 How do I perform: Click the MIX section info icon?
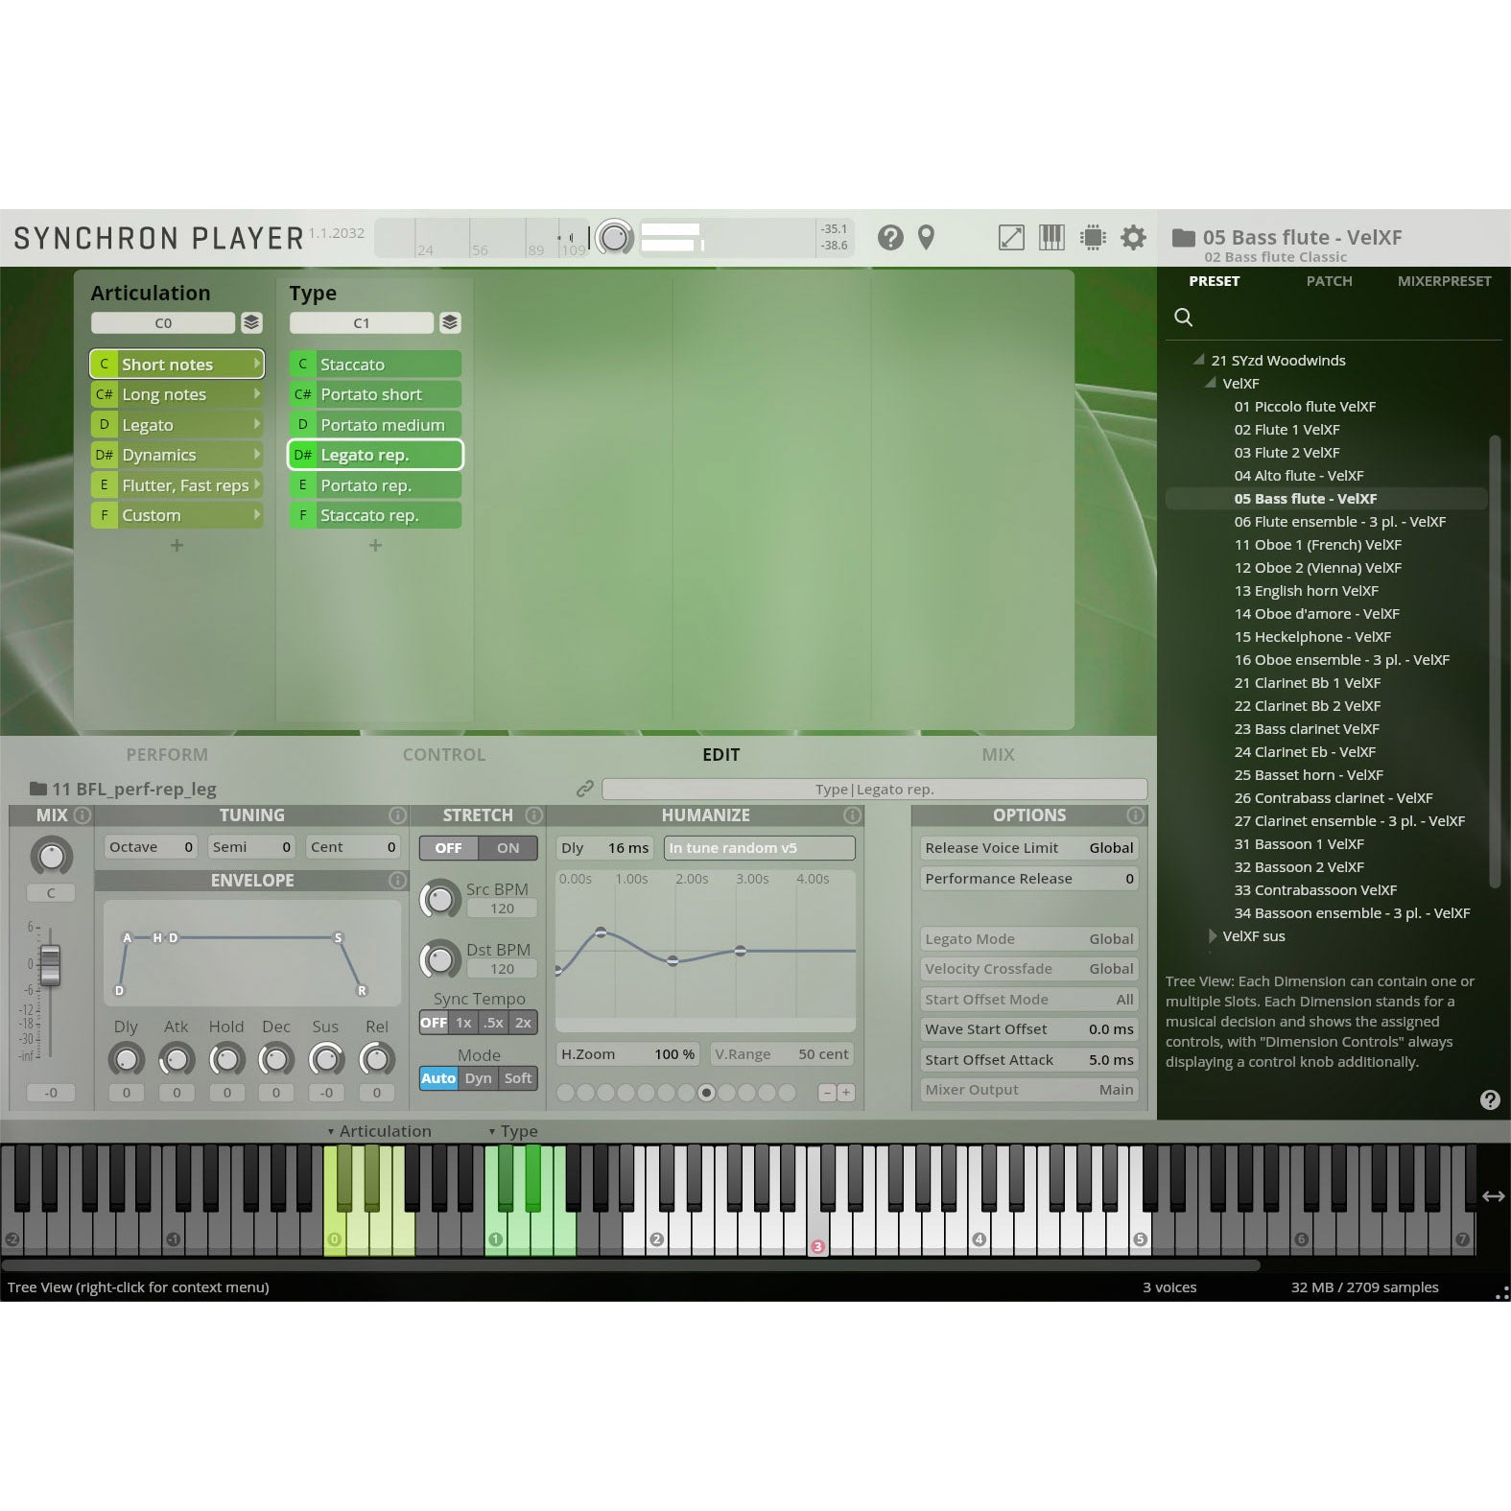83,815
